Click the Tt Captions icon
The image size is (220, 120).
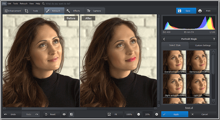(x=89, y=11)
